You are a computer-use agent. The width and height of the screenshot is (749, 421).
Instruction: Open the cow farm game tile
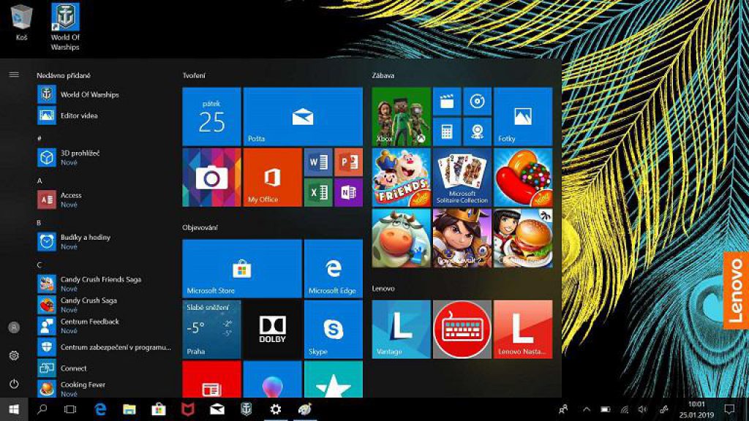402,238
